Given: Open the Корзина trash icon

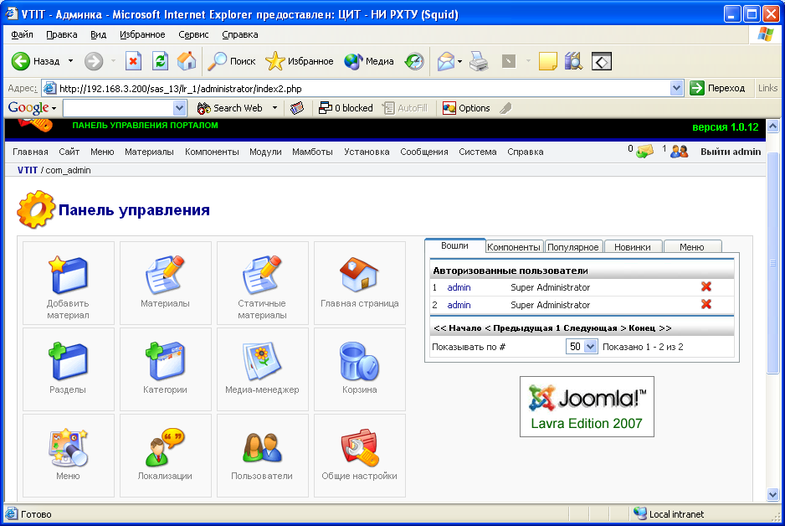Looking at the screenshot, I should coord(360,369).
